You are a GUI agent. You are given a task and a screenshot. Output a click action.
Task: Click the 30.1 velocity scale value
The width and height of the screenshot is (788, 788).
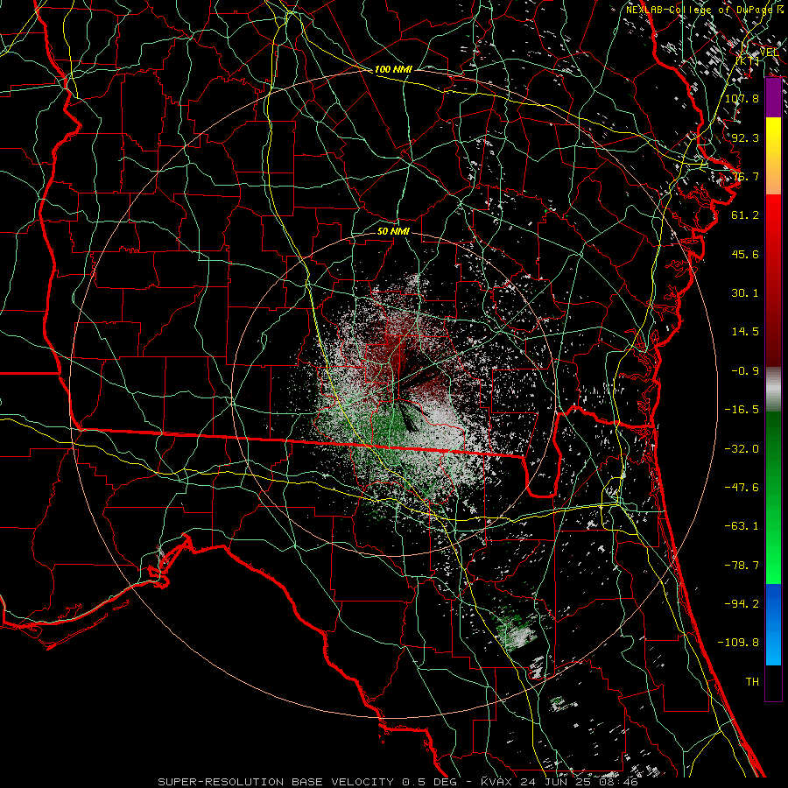[x=745, y=293]
